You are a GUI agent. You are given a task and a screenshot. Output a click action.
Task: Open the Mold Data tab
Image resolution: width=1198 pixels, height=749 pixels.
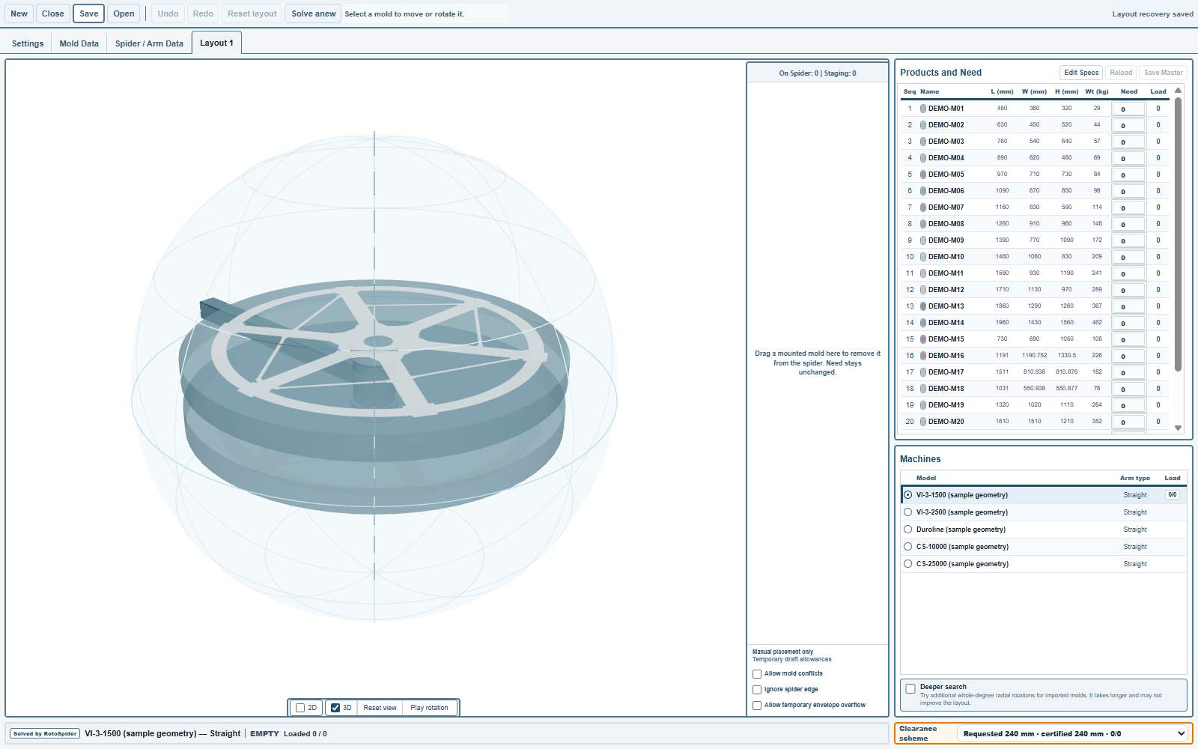point(79,43)
